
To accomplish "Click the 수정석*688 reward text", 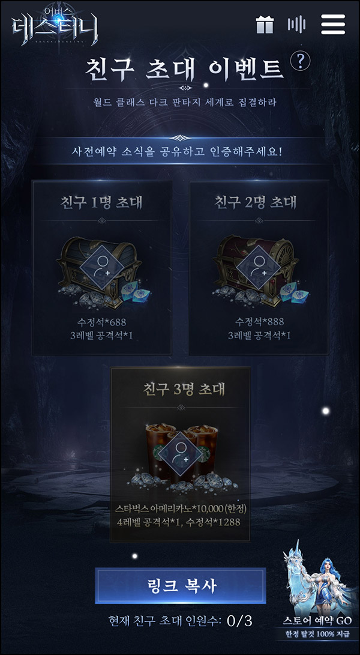I will [103, 322].
